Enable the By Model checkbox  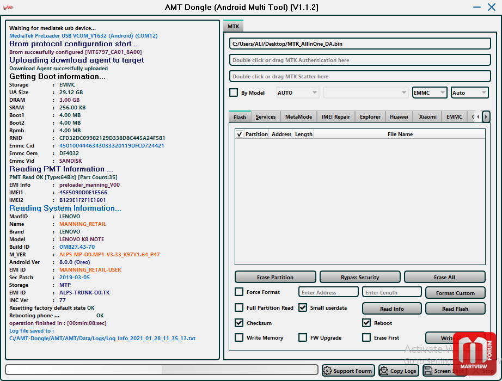pos(234,93)
